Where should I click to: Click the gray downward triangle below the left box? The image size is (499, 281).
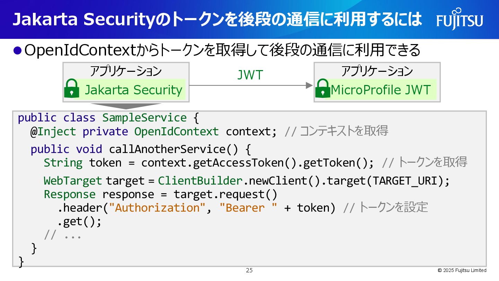tap(126, 106)
